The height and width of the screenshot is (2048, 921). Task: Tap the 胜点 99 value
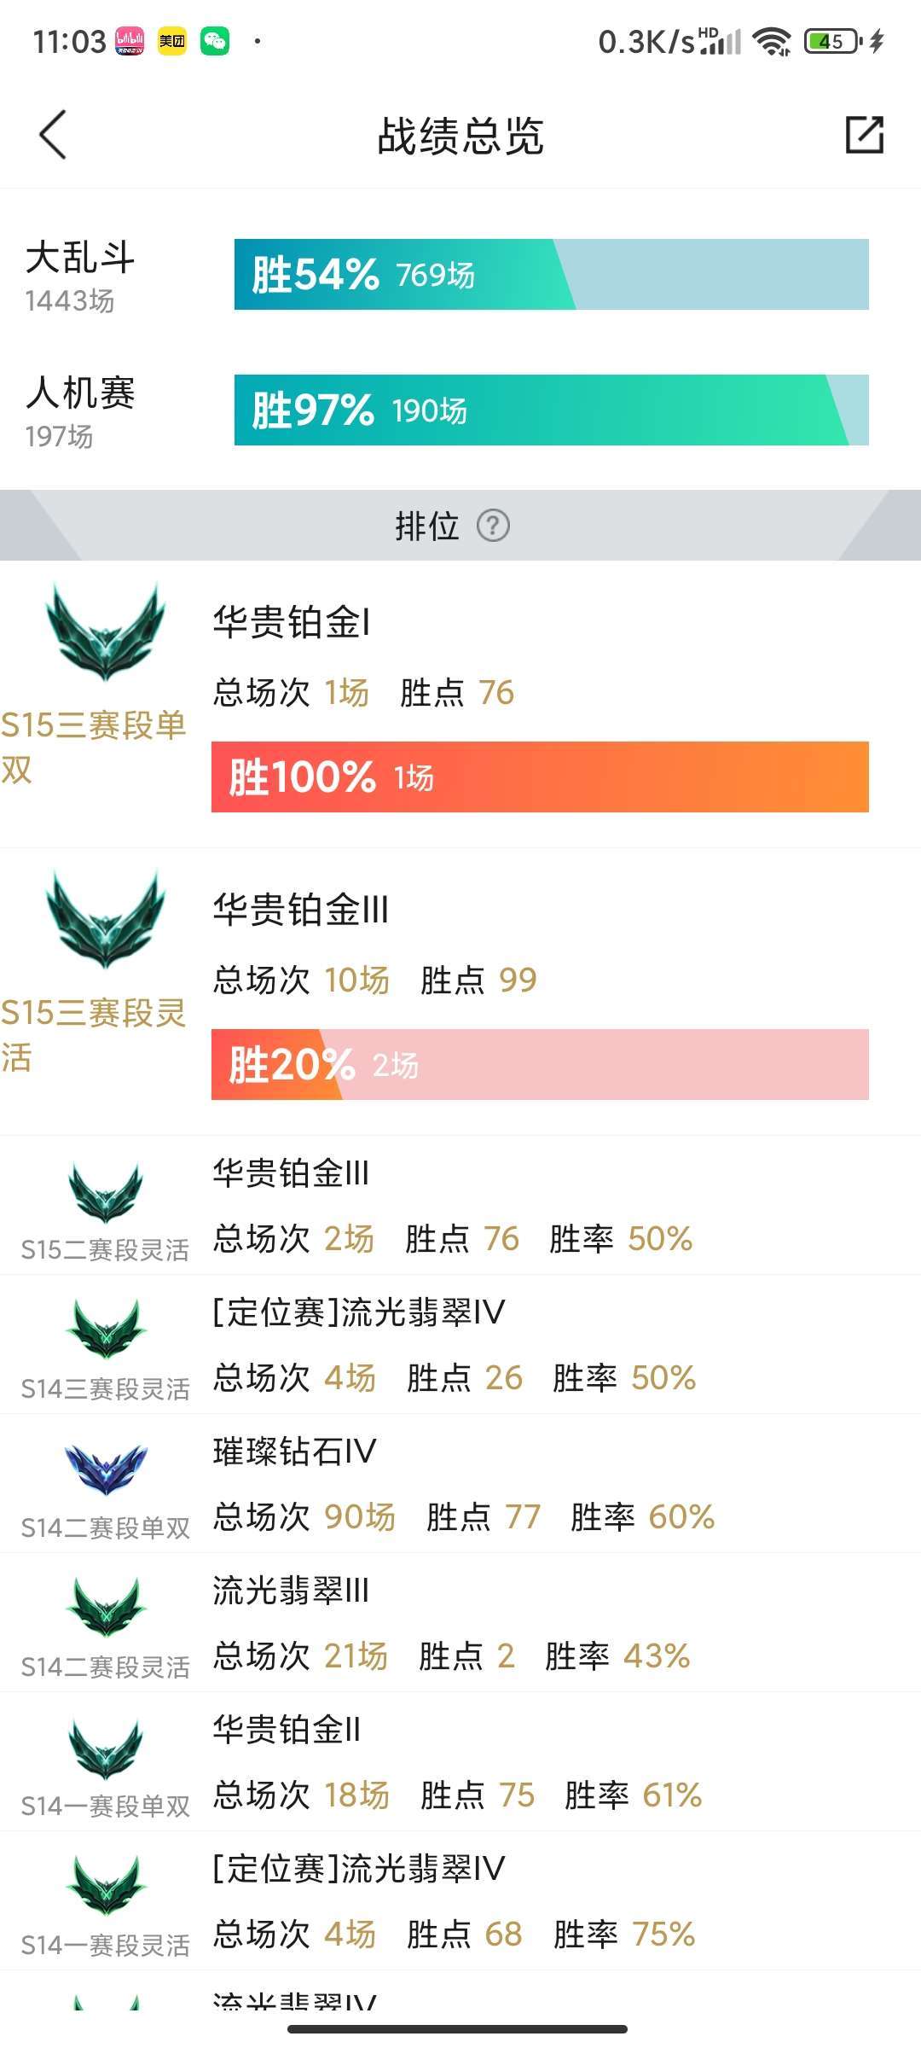click(x=519, y=980)
